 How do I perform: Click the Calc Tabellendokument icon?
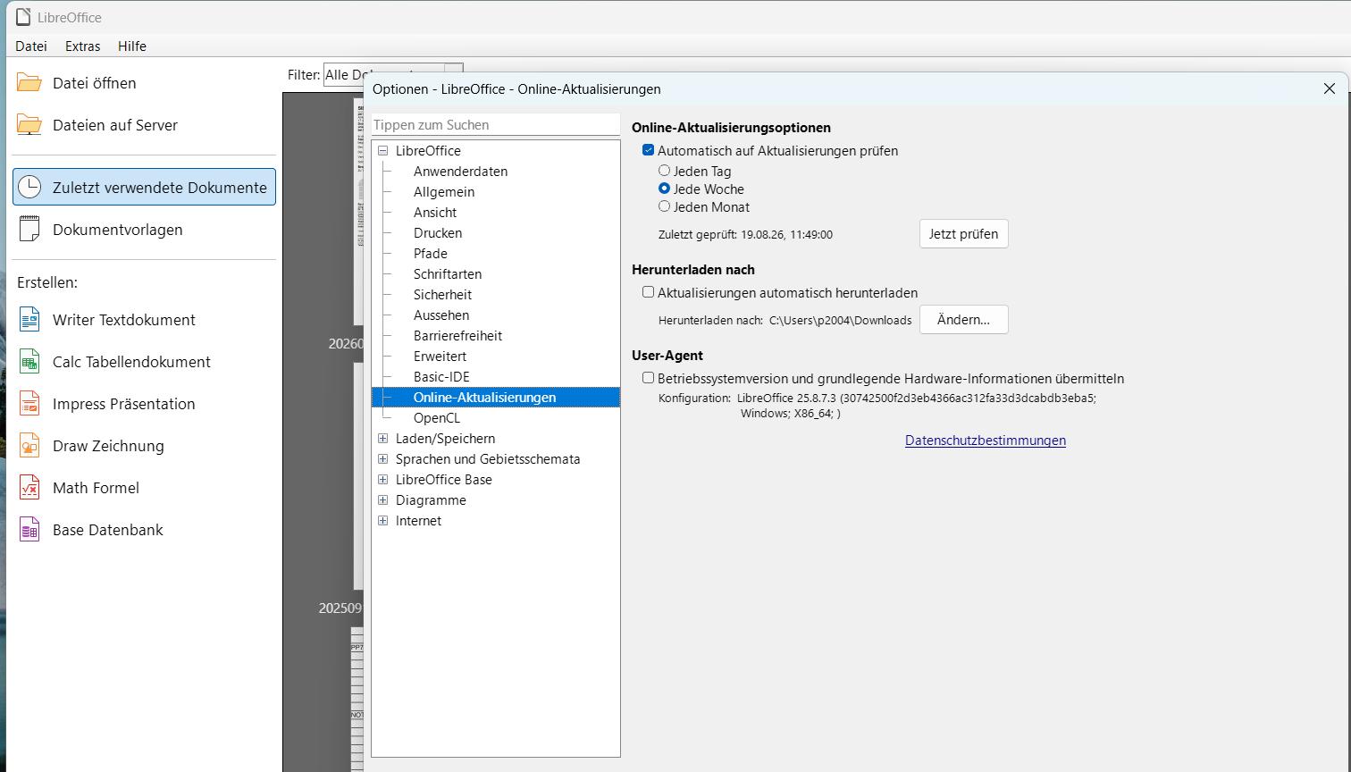pos(29,361)
